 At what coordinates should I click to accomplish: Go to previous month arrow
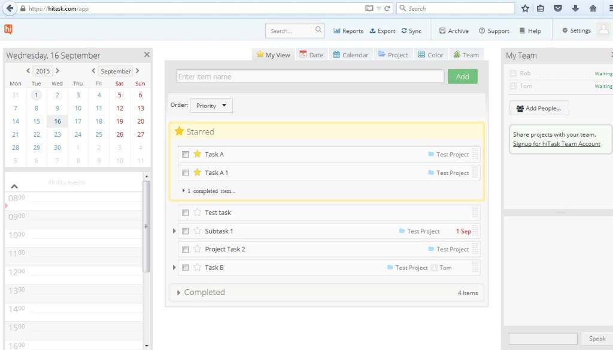click(x=93, y=70)
